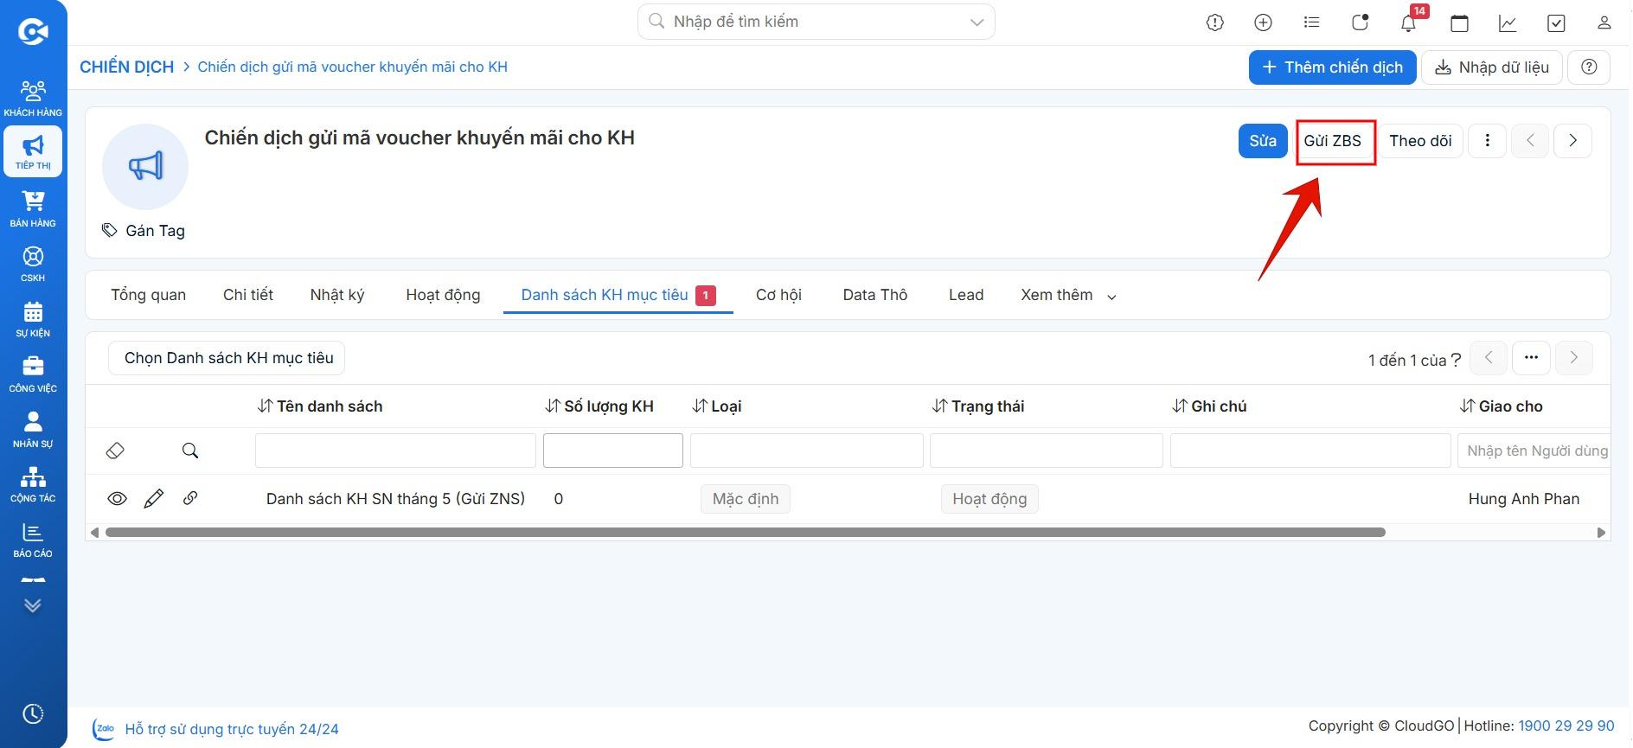
Task: Open the calendar icon in header
Action: [1459, 22]
